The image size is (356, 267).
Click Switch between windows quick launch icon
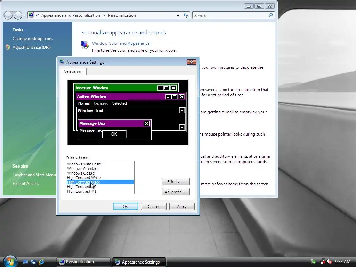pos(33,262)
